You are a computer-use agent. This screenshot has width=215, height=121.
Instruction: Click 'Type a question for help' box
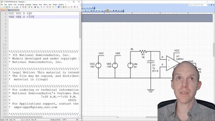(x=198, y=5)
